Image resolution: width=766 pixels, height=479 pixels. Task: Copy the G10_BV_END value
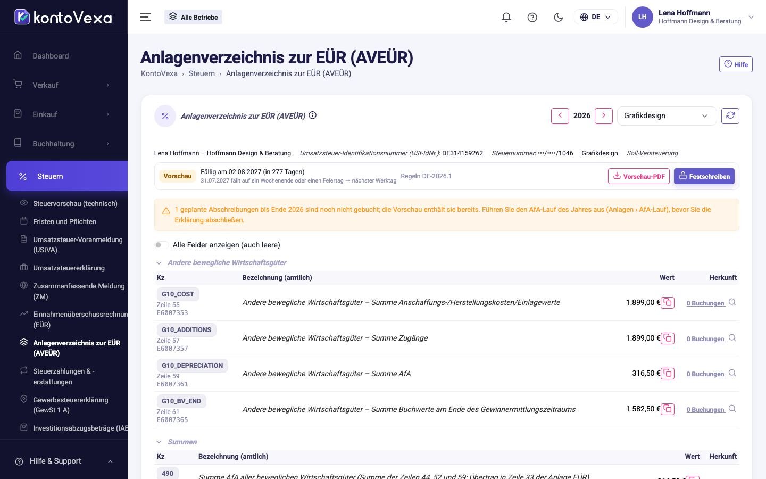668,409
